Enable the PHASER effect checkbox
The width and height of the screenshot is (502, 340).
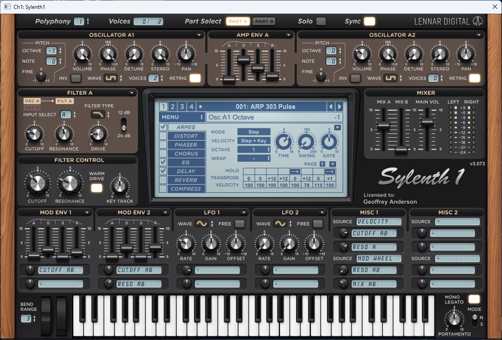[x=163, y=145]
